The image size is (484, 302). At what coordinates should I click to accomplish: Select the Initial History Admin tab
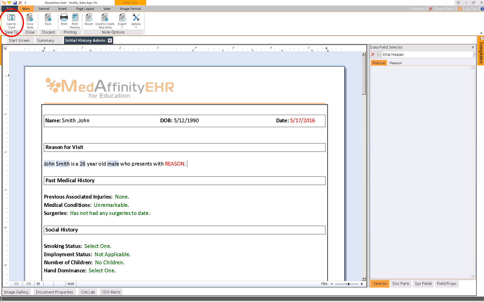point(85,40)
